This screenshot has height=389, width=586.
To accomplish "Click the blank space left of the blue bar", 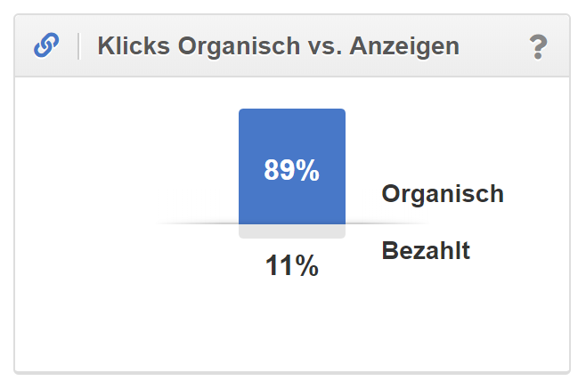I will 134,160.
